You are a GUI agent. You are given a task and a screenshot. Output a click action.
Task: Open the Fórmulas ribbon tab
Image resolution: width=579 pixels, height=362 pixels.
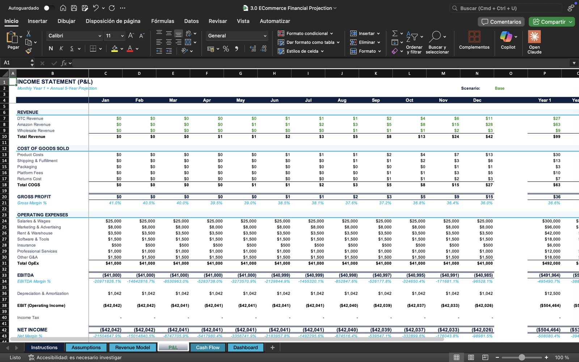162,21
